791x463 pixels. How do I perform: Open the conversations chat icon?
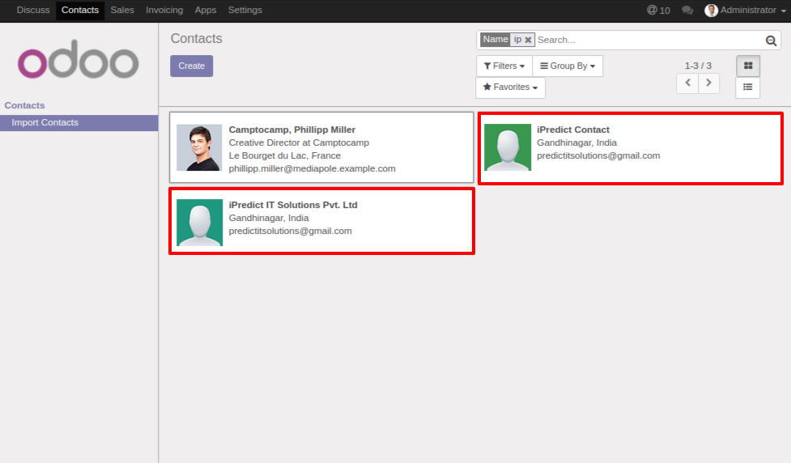[x=687, y=11]
